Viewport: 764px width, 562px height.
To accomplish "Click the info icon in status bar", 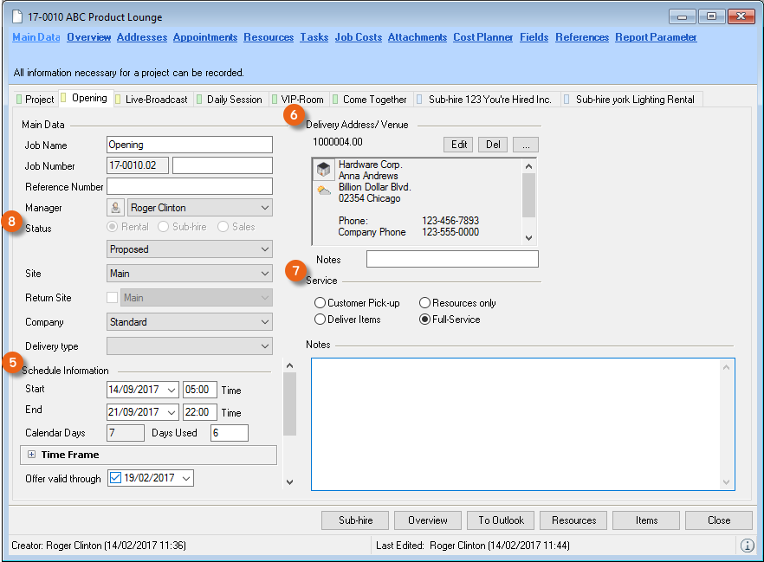I will pyautogui.click(x=747, y=546).
